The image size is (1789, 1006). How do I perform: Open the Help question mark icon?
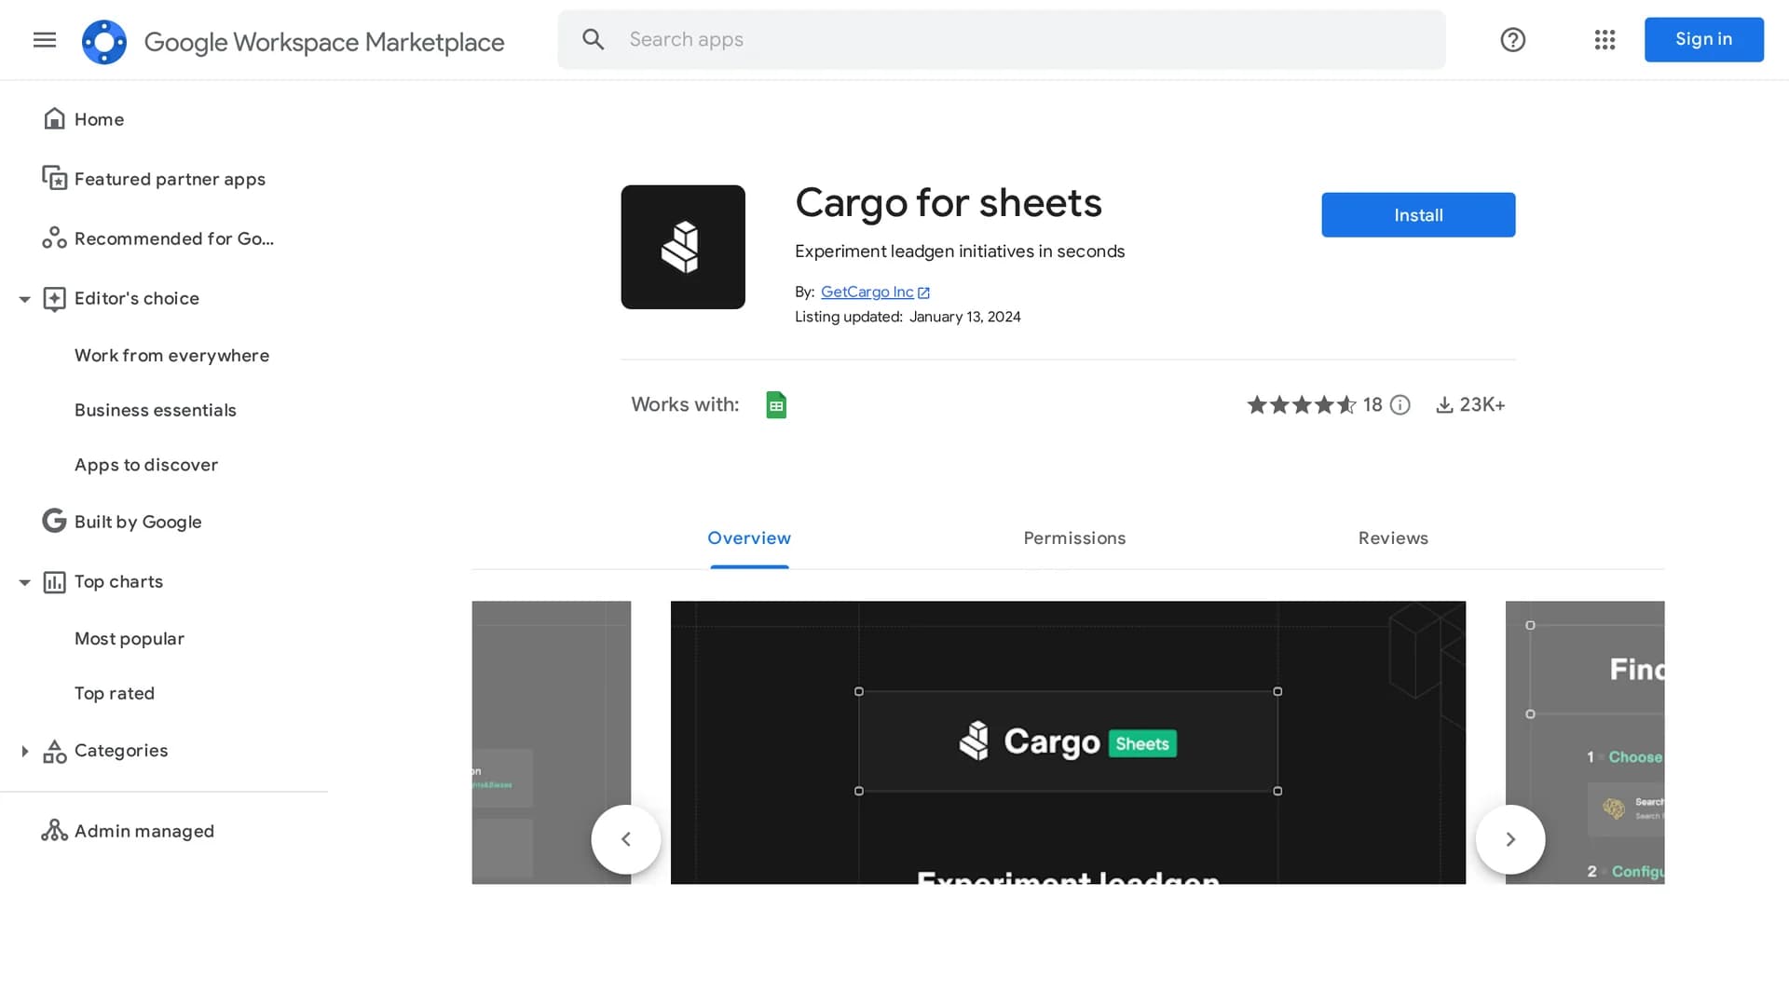(x=1512, y=39)
